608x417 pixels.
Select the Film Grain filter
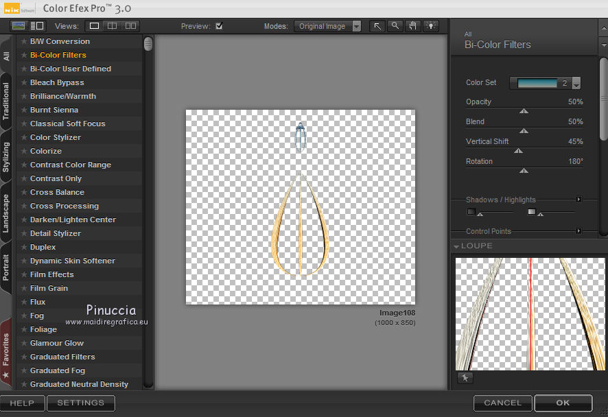pyautogui.click(x=49, y=288)
